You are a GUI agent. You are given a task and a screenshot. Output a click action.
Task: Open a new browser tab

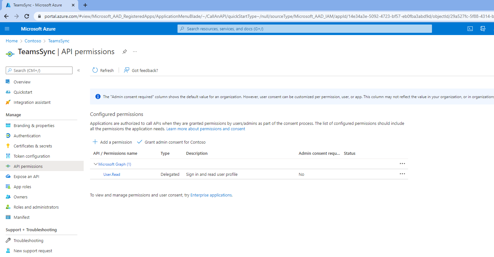[85, 5]
